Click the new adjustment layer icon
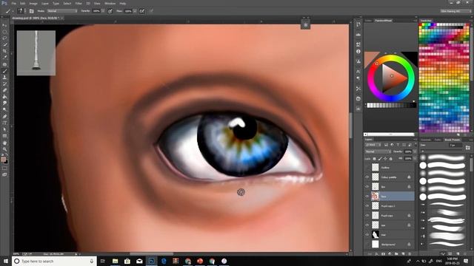This screenshot has height=266, width=474. coord(390,254)
